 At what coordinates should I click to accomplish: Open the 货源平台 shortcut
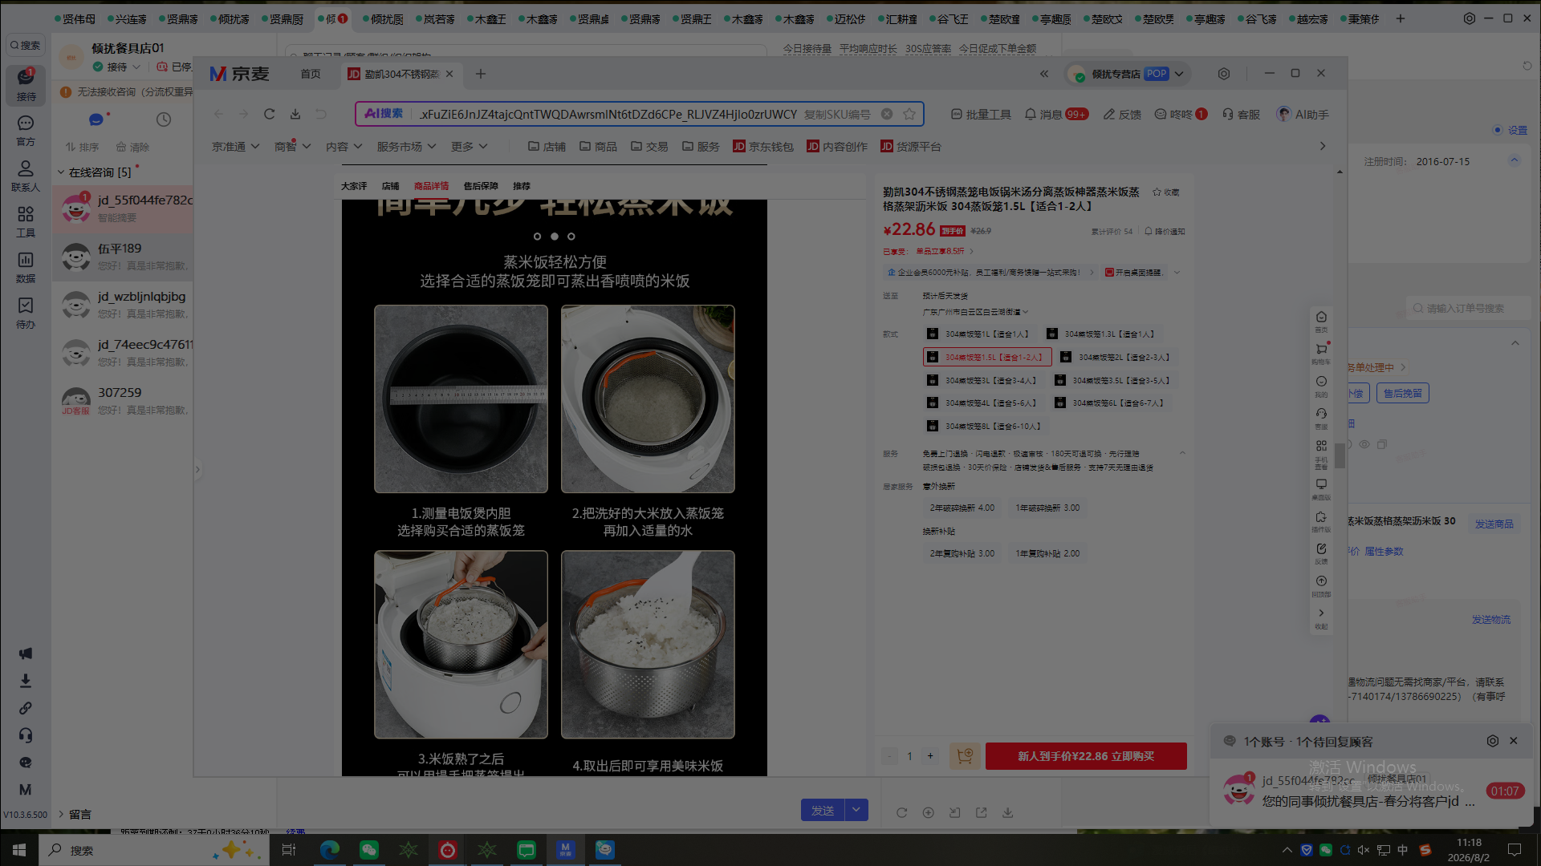point(911,147)
